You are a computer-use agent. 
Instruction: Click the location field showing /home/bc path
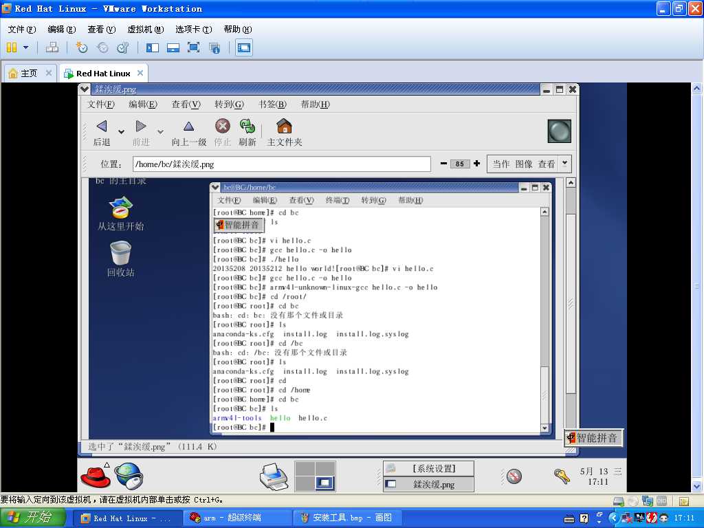click(x=281, y=164)
